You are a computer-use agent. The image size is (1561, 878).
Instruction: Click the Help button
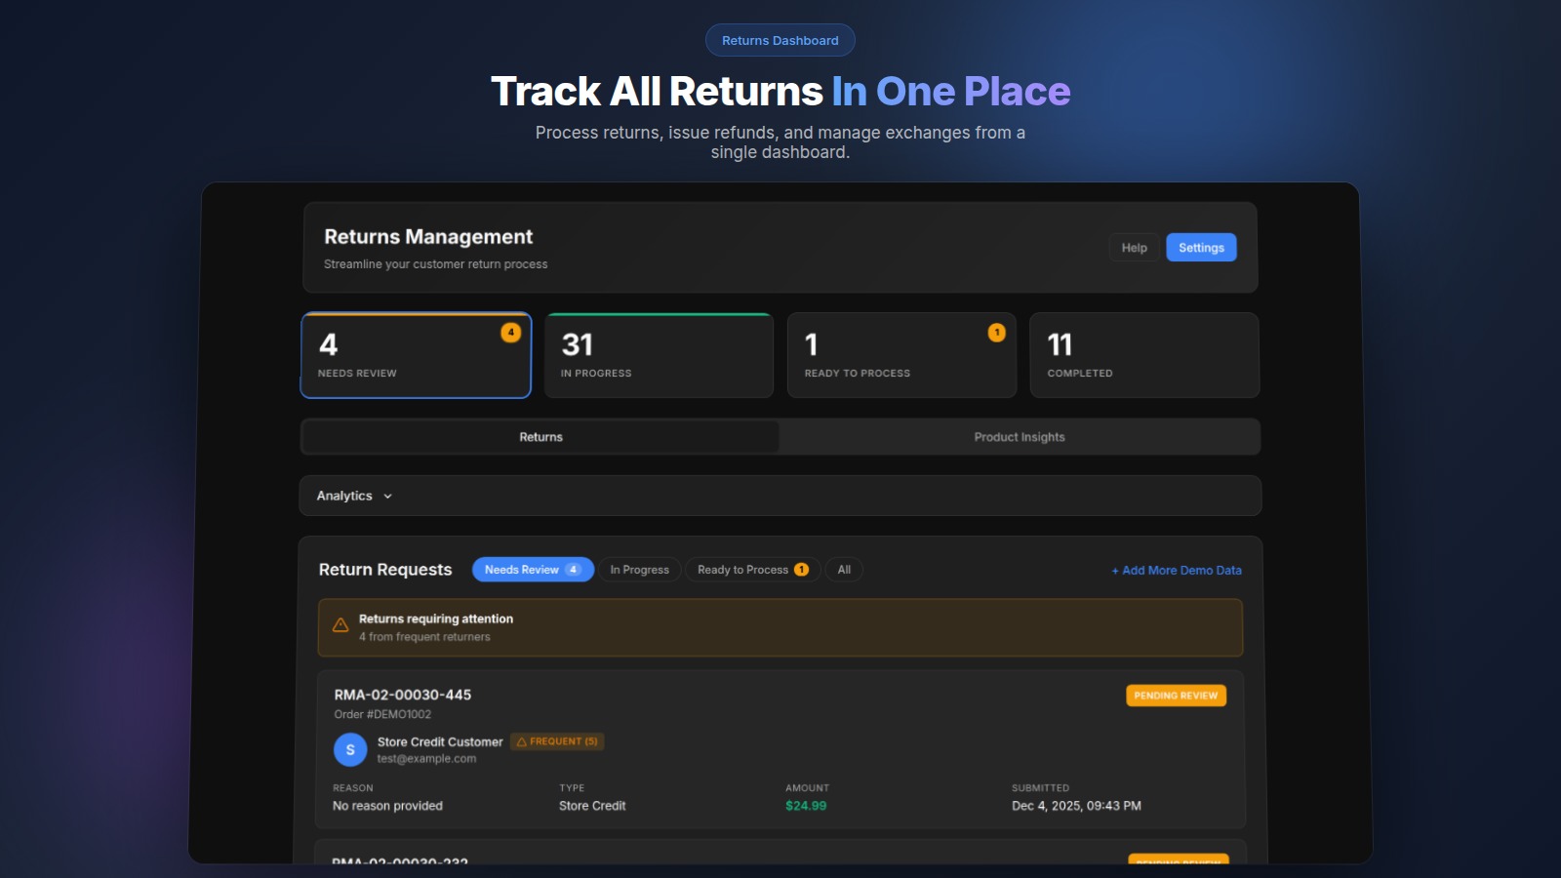tap(1134, 248)
